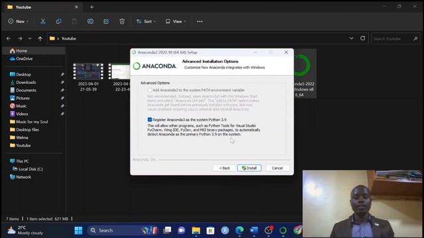Open the See more ellipsis menu
Image resolution: width=424 pixels, height=238 pixels.
tap(199, 21)
